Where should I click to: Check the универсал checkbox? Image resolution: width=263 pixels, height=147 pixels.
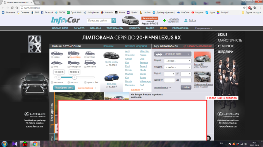click(69, 67)
